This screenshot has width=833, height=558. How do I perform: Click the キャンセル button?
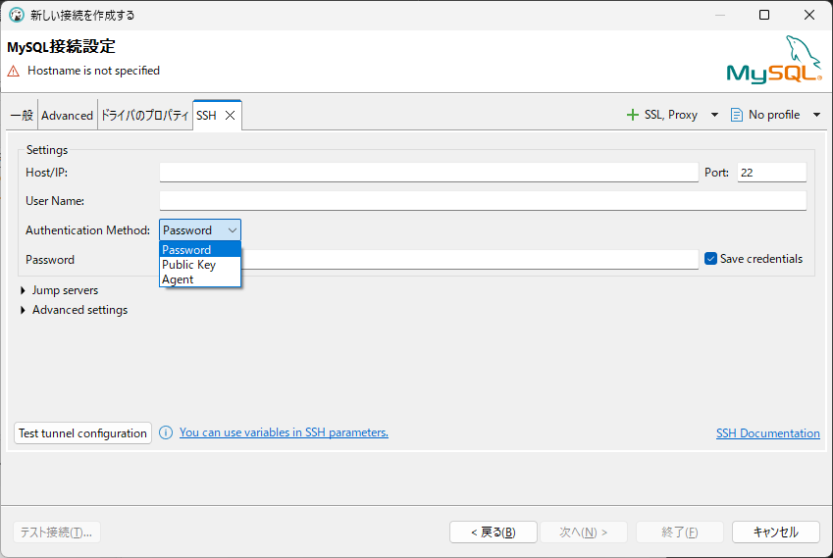click(x=775, y=532)
